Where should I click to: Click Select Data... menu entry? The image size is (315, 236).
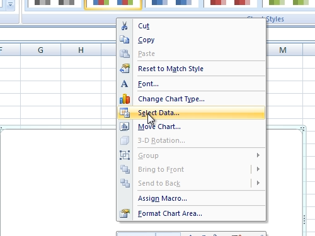pyautogui.click(x=191, y=113)
